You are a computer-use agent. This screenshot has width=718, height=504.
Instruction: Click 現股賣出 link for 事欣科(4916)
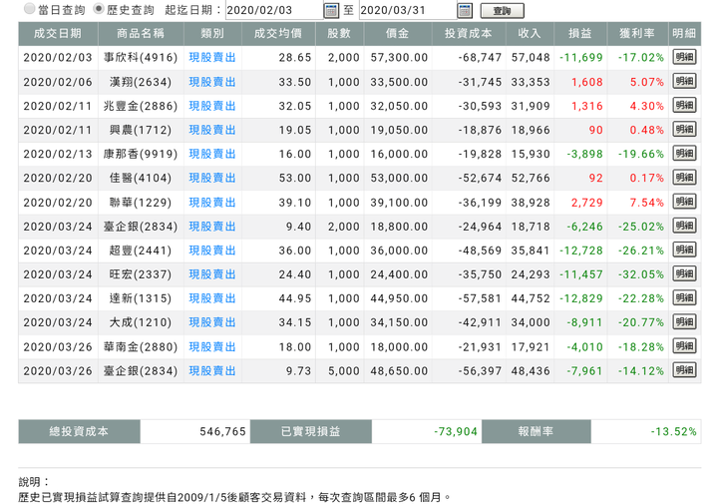click(212, 57)
